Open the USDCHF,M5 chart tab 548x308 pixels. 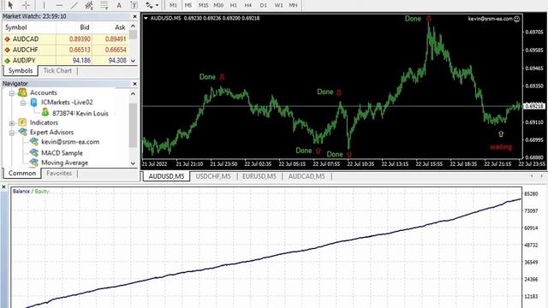213,176
